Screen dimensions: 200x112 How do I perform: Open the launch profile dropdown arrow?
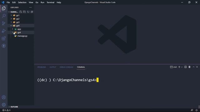tap(182, 67)
